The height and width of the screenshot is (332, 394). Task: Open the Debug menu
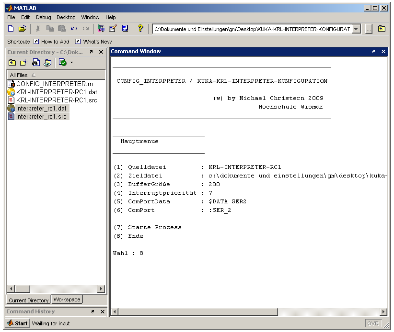[x=43, y=17]
